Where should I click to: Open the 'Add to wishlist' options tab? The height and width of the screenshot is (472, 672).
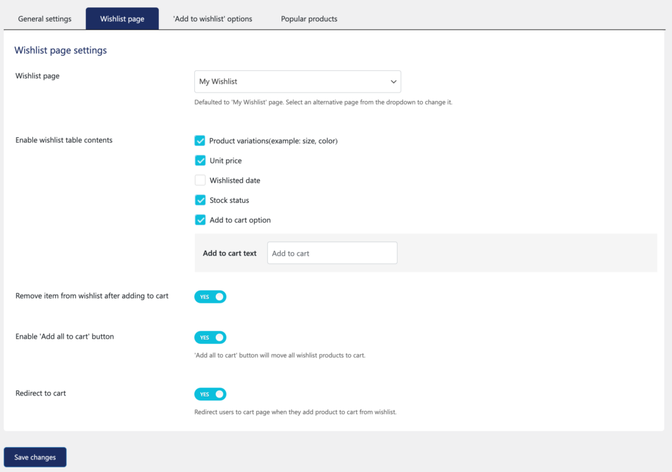click(213, 19)
